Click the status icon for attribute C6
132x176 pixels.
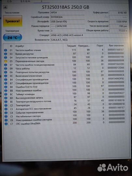[6, 120]
